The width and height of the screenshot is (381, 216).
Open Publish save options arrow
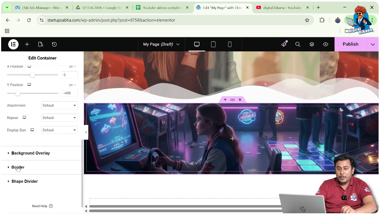point(373,44)
